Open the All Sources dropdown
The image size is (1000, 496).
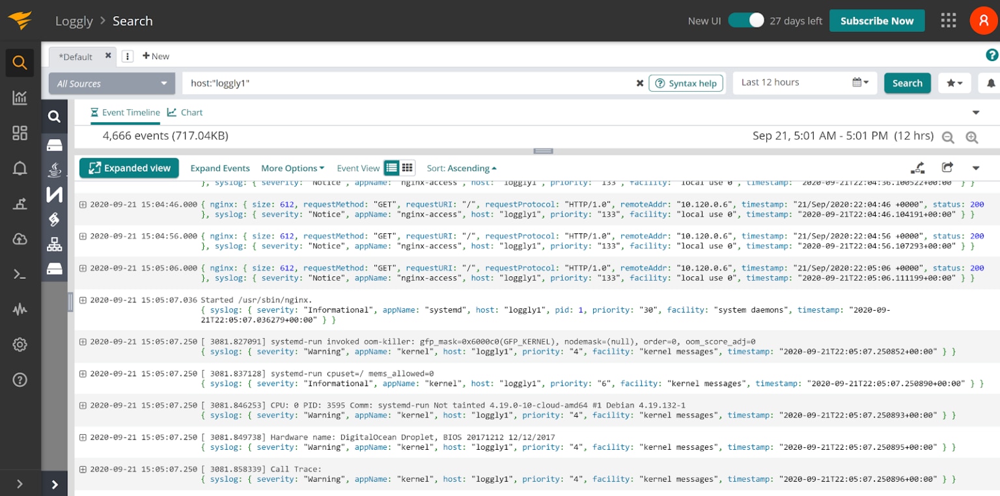pos(111,83)
